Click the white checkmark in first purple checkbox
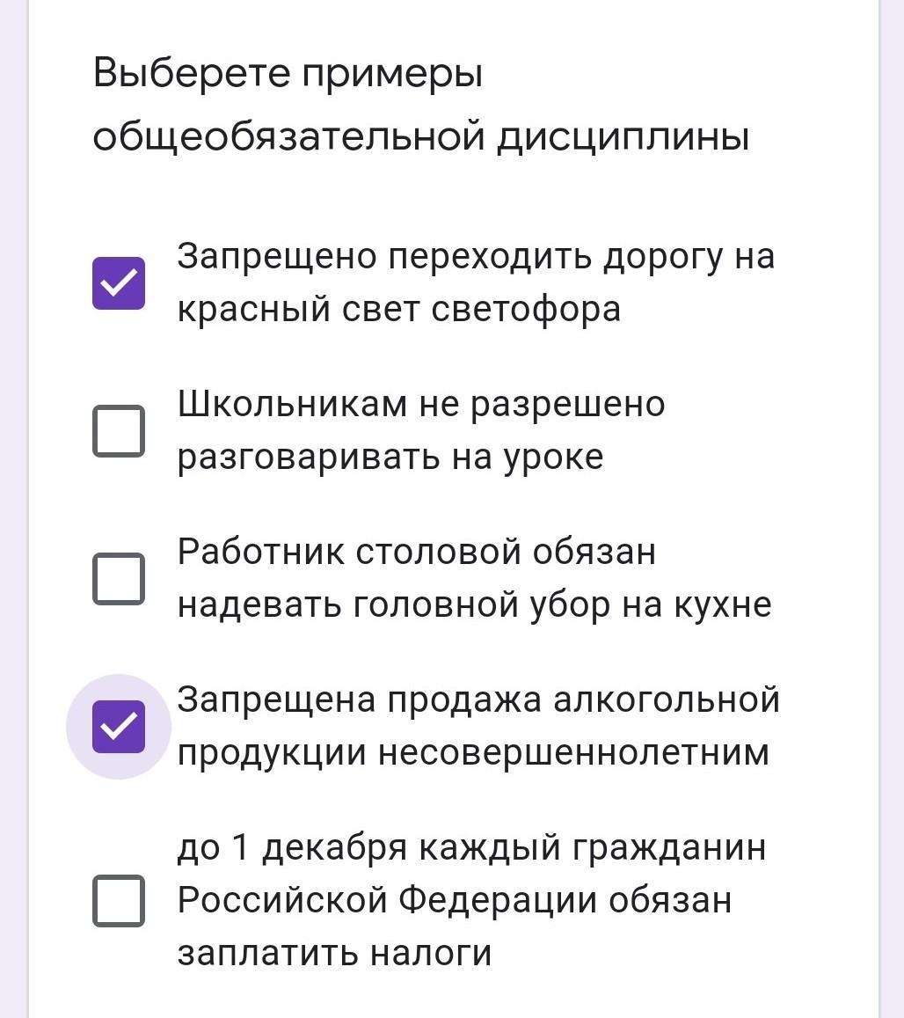Screen dimensions: 904x1018 click(x=119, y=283)
